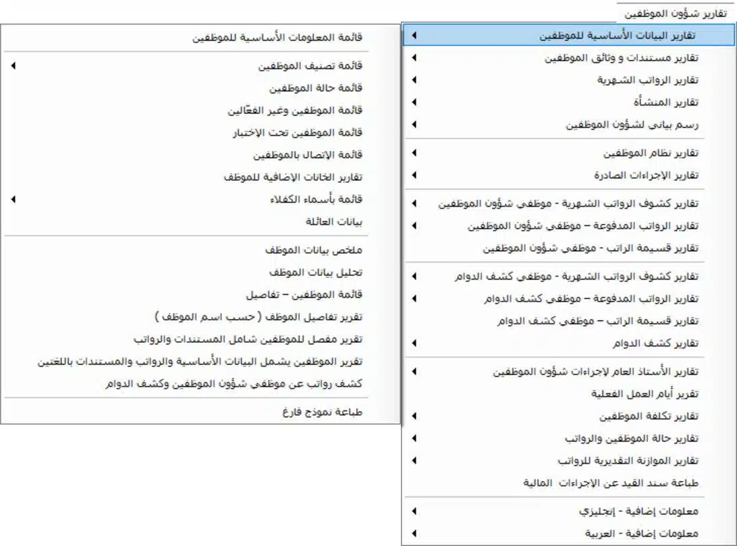Expand submenu arrow beside قائمة تصنيف الموظفين
This screenshot has width=737, height=546.
(x=13, y=66)
